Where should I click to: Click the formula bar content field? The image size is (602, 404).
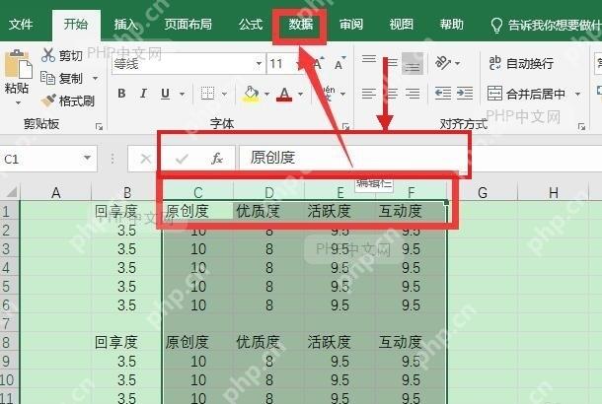(420, 158)
